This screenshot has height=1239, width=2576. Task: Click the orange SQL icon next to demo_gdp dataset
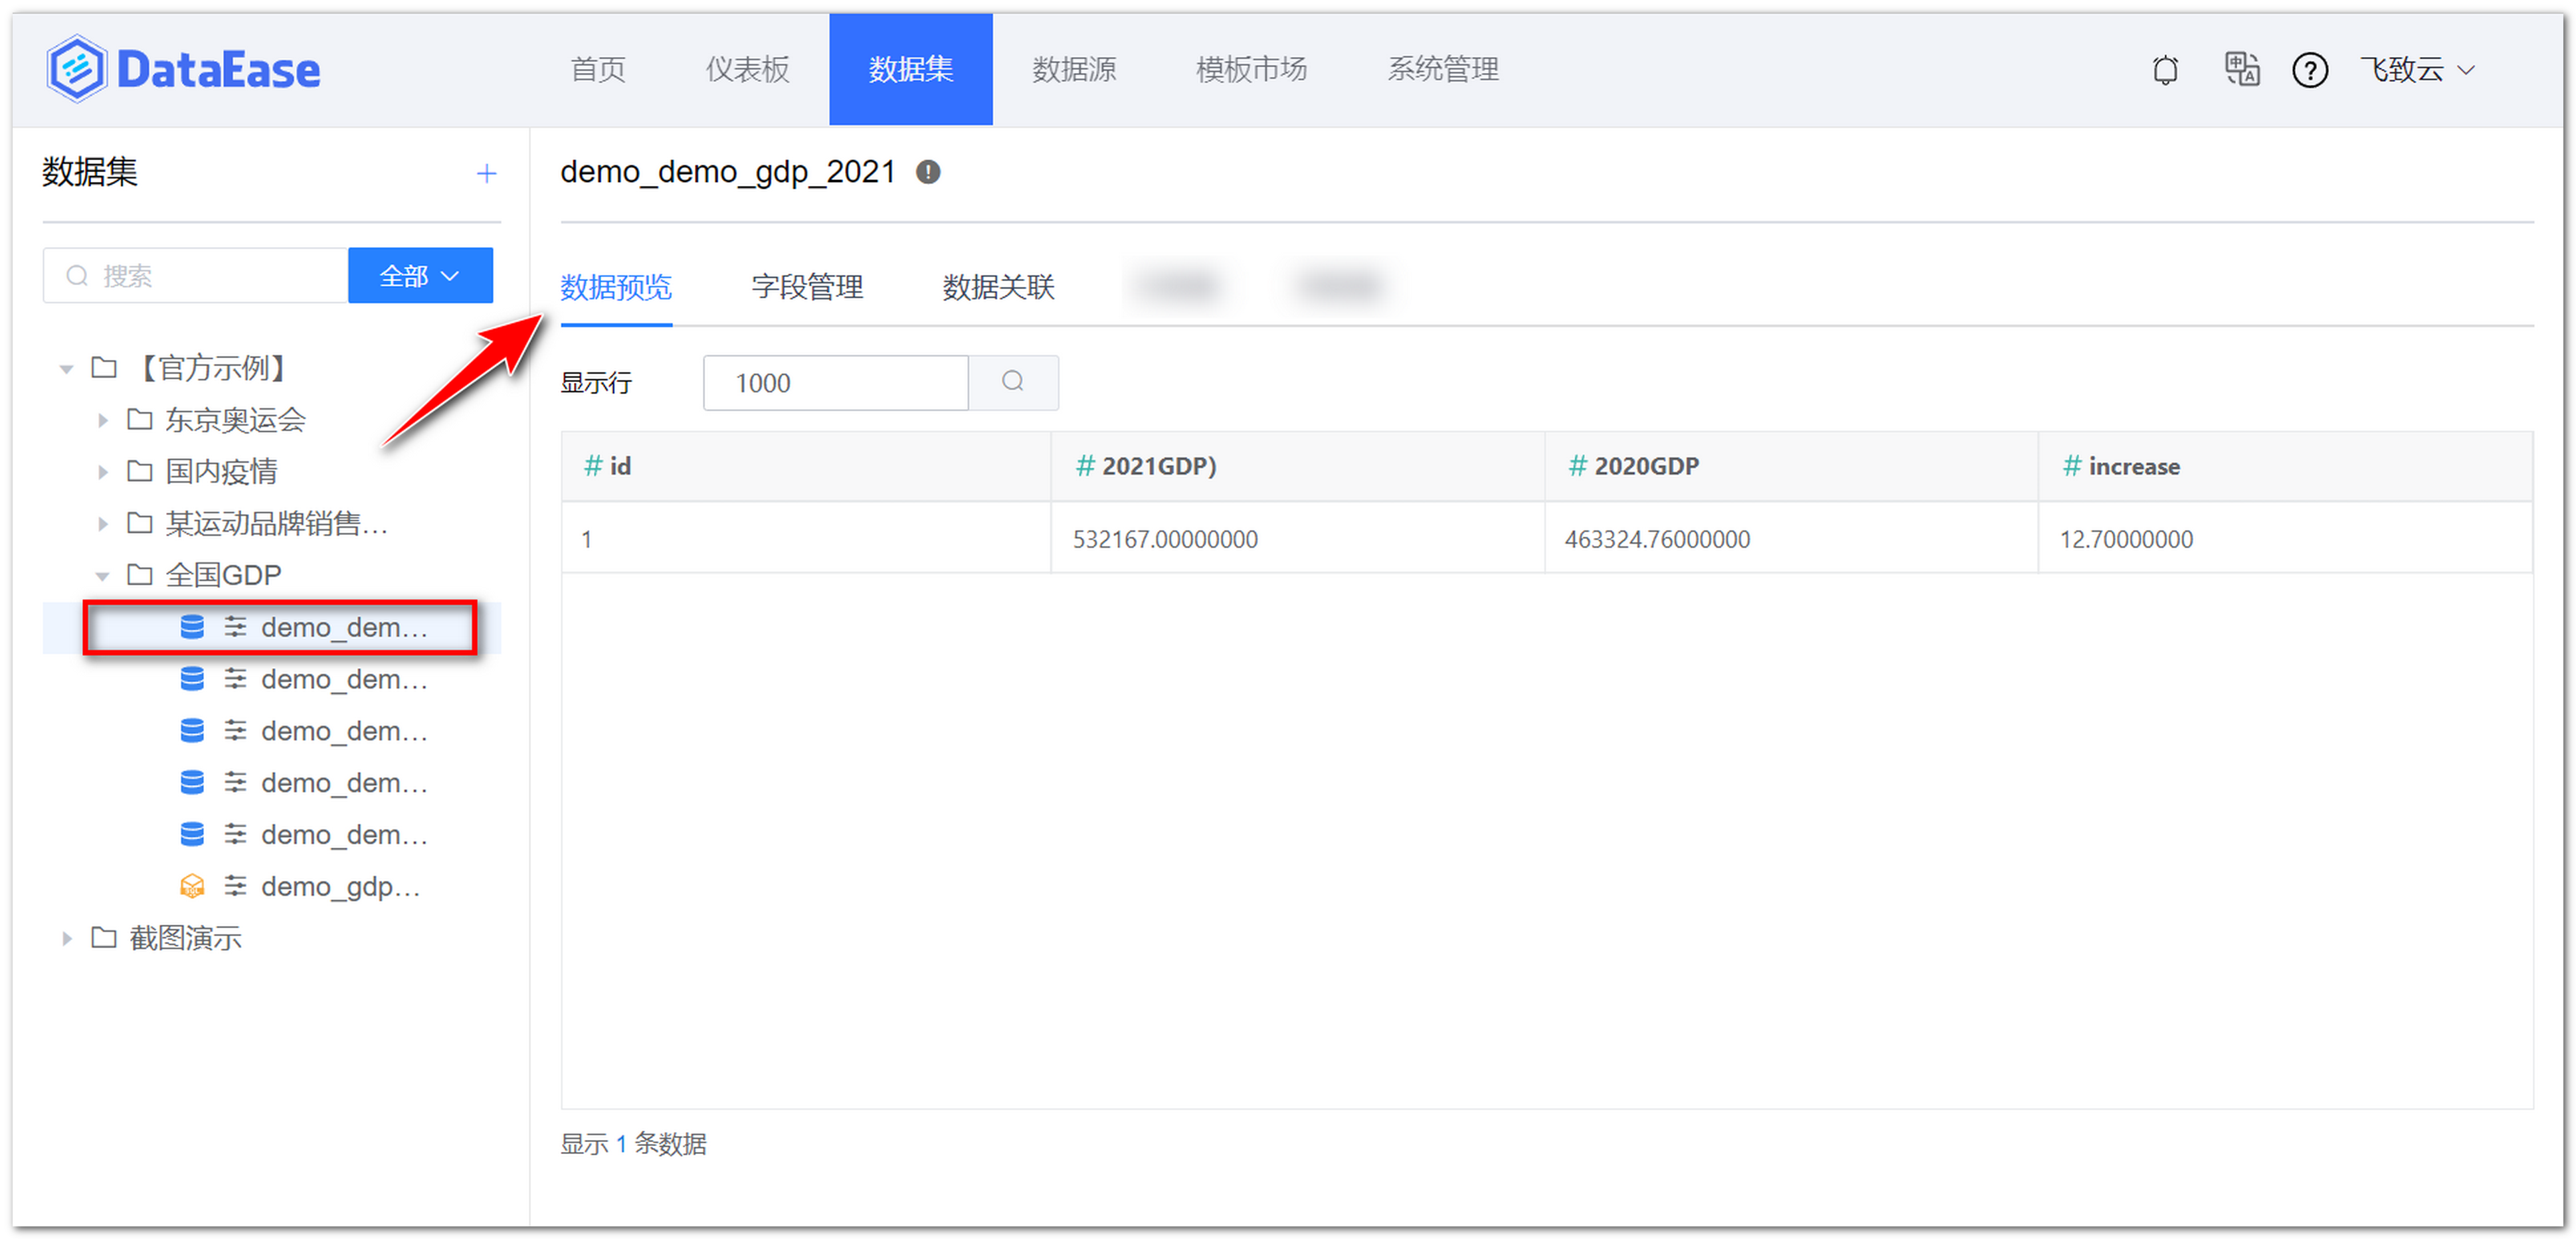[192, 885]
